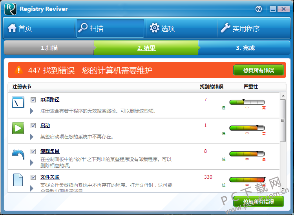Click severity bar for 申请路径
The image size is (294, 215).
pyautogui.click(x=247, y=102)
